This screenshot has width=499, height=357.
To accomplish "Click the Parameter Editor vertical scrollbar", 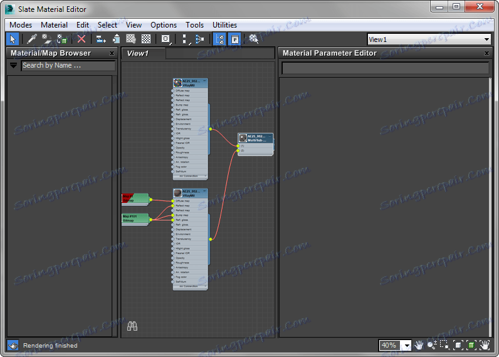I will [490, 207].
